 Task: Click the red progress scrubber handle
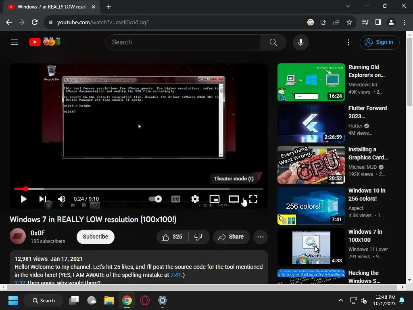click(25, 189)
